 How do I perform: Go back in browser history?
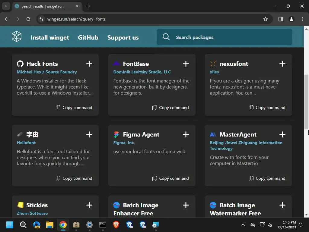pyautogui.click(x=7, y=19)
